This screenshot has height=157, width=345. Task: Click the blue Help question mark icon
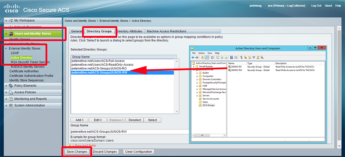coord(231,58)
